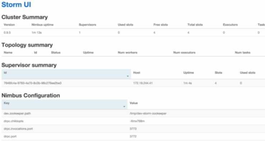Sort supervisors by Used slots header
The image size is (265, 141).
(248, 73)
